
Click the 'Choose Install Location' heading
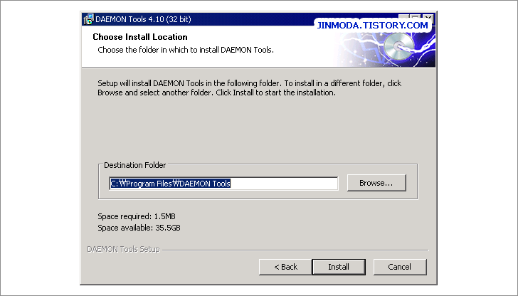pyautogui.click(x=140, y=37)
